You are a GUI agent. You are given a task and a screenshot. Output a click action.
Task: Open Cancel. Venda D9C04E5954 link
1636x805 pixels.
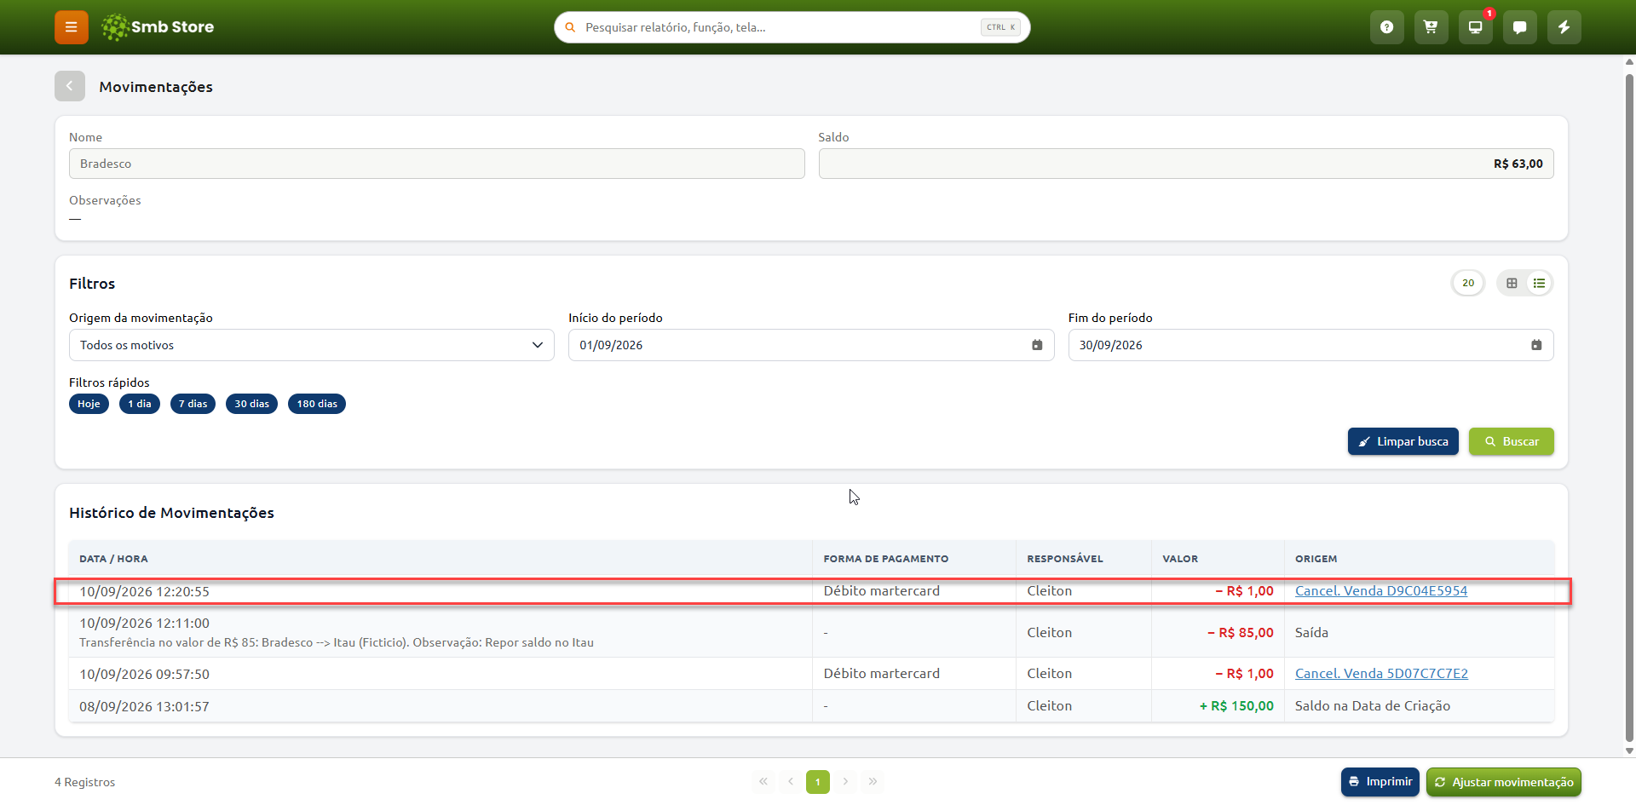[1381, 590]
